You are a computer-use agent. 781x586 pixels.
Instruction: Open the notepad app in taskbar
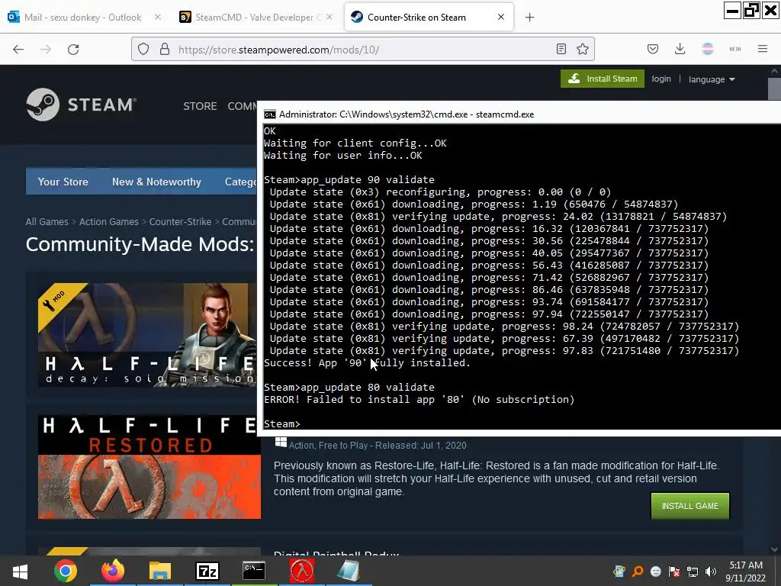pos(348,571)
